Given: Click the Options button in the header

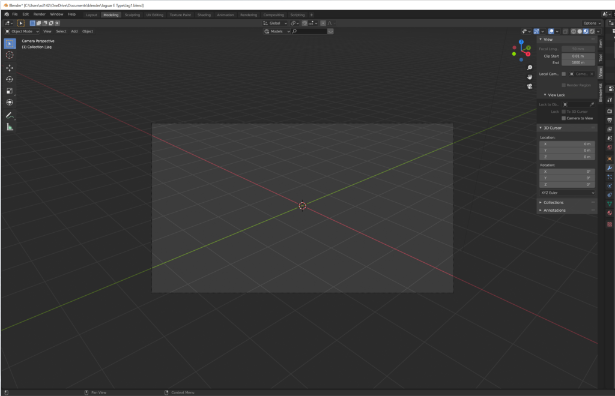Looking at the screenshot, I should (590, 23).
